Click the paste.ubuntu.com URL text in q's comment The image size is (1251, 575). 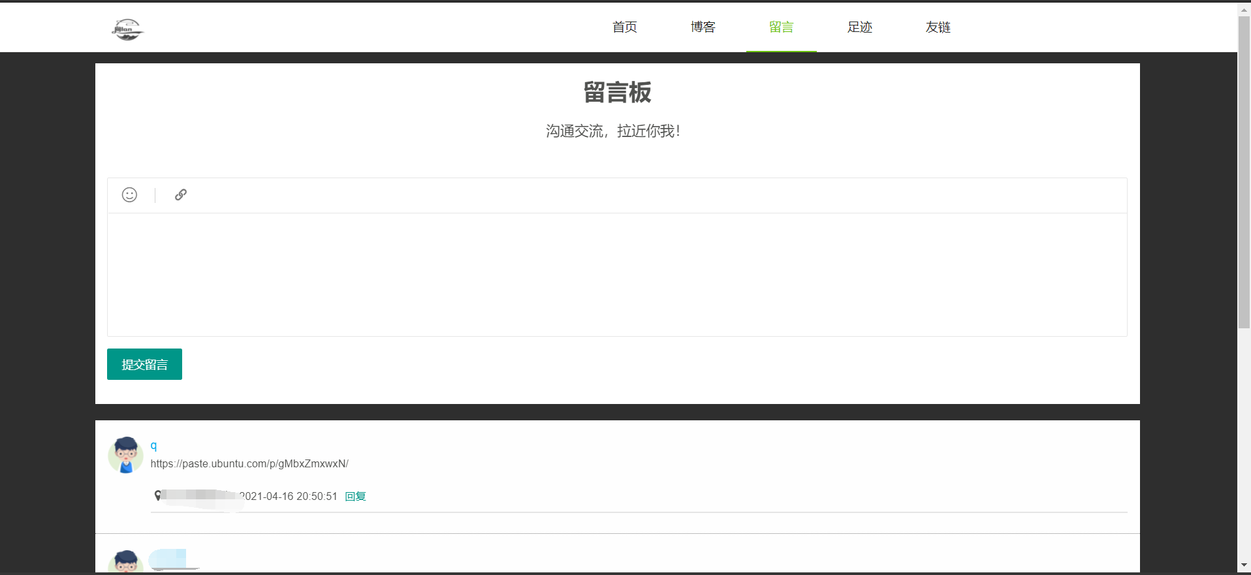pyautogui.click(x=249, y=463)
